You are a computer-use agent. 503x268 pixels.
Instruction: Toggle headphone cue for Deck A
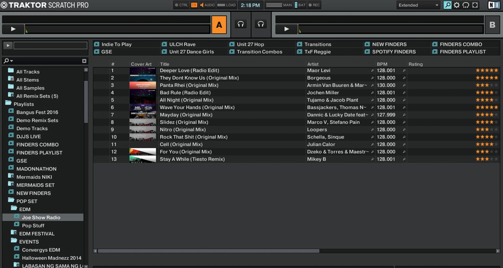point(241,24)
